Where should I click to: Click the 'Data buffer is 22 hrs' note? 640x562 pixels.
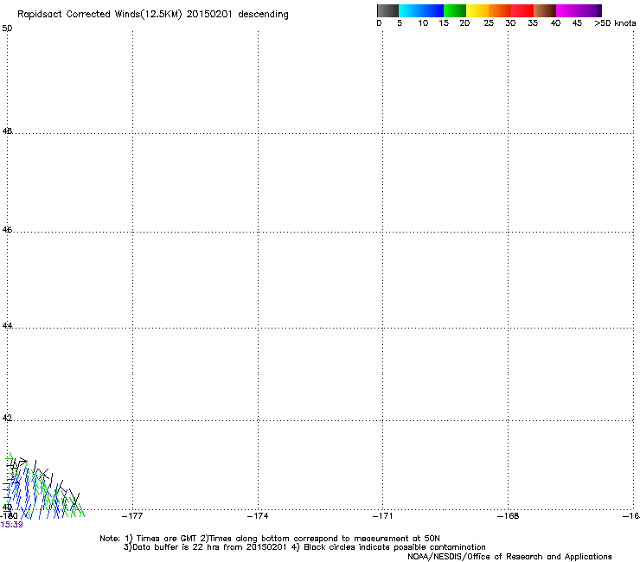click(x=304, y=547)
